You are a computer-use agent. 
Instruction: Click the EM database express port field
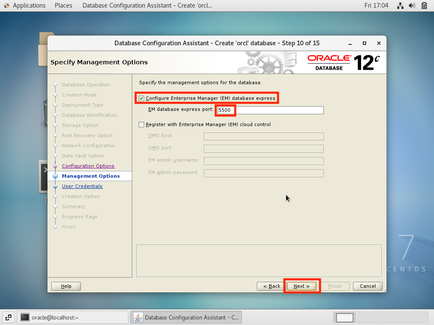point(270,110)
